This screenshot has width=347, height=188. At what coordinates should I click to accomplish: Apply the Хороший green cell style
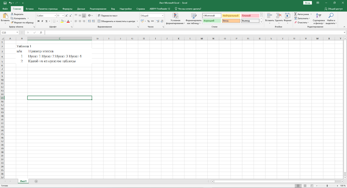(x=212, y=21)
